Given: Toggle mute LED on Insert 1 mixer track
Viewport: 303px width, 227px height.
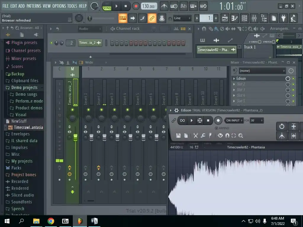Looking at the screenshot, I should pyautogui.click(x=88, y=110).
